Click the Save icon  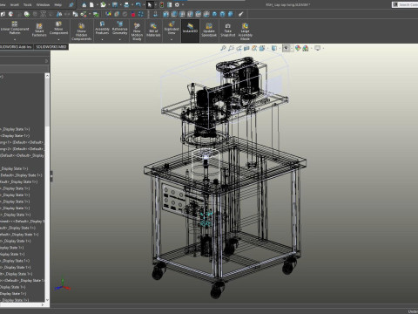click(x=115, y=4)
